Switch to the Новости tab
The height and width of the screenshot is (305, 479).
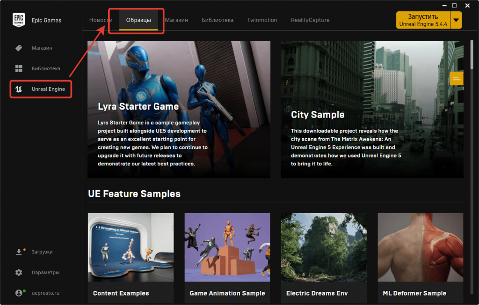coord(101,20)
